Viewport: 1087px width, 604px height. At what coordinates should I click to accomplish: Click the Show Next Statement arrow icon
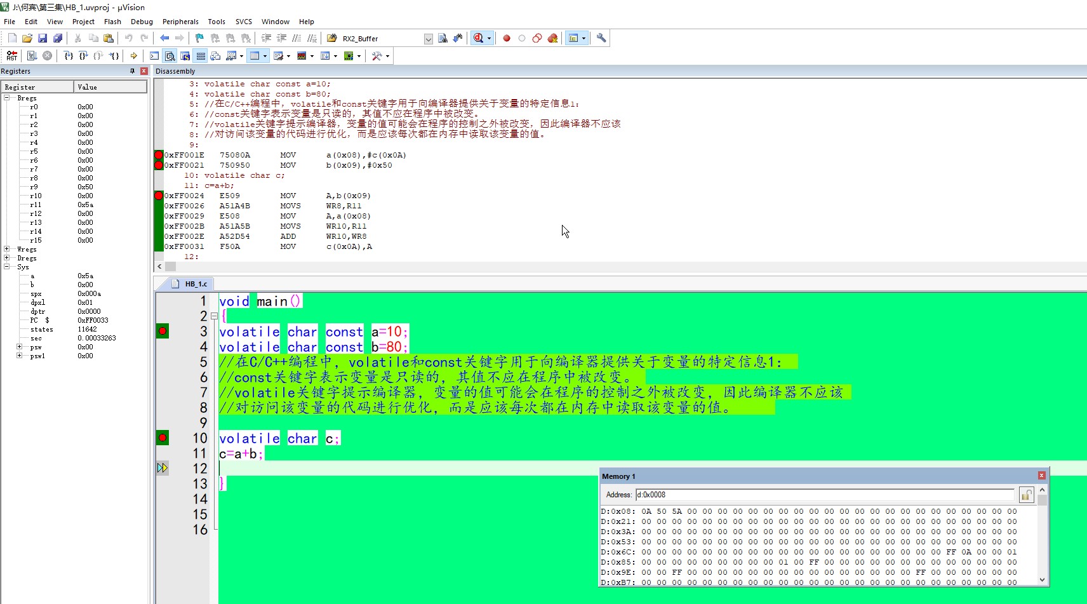tap(133, 56)
